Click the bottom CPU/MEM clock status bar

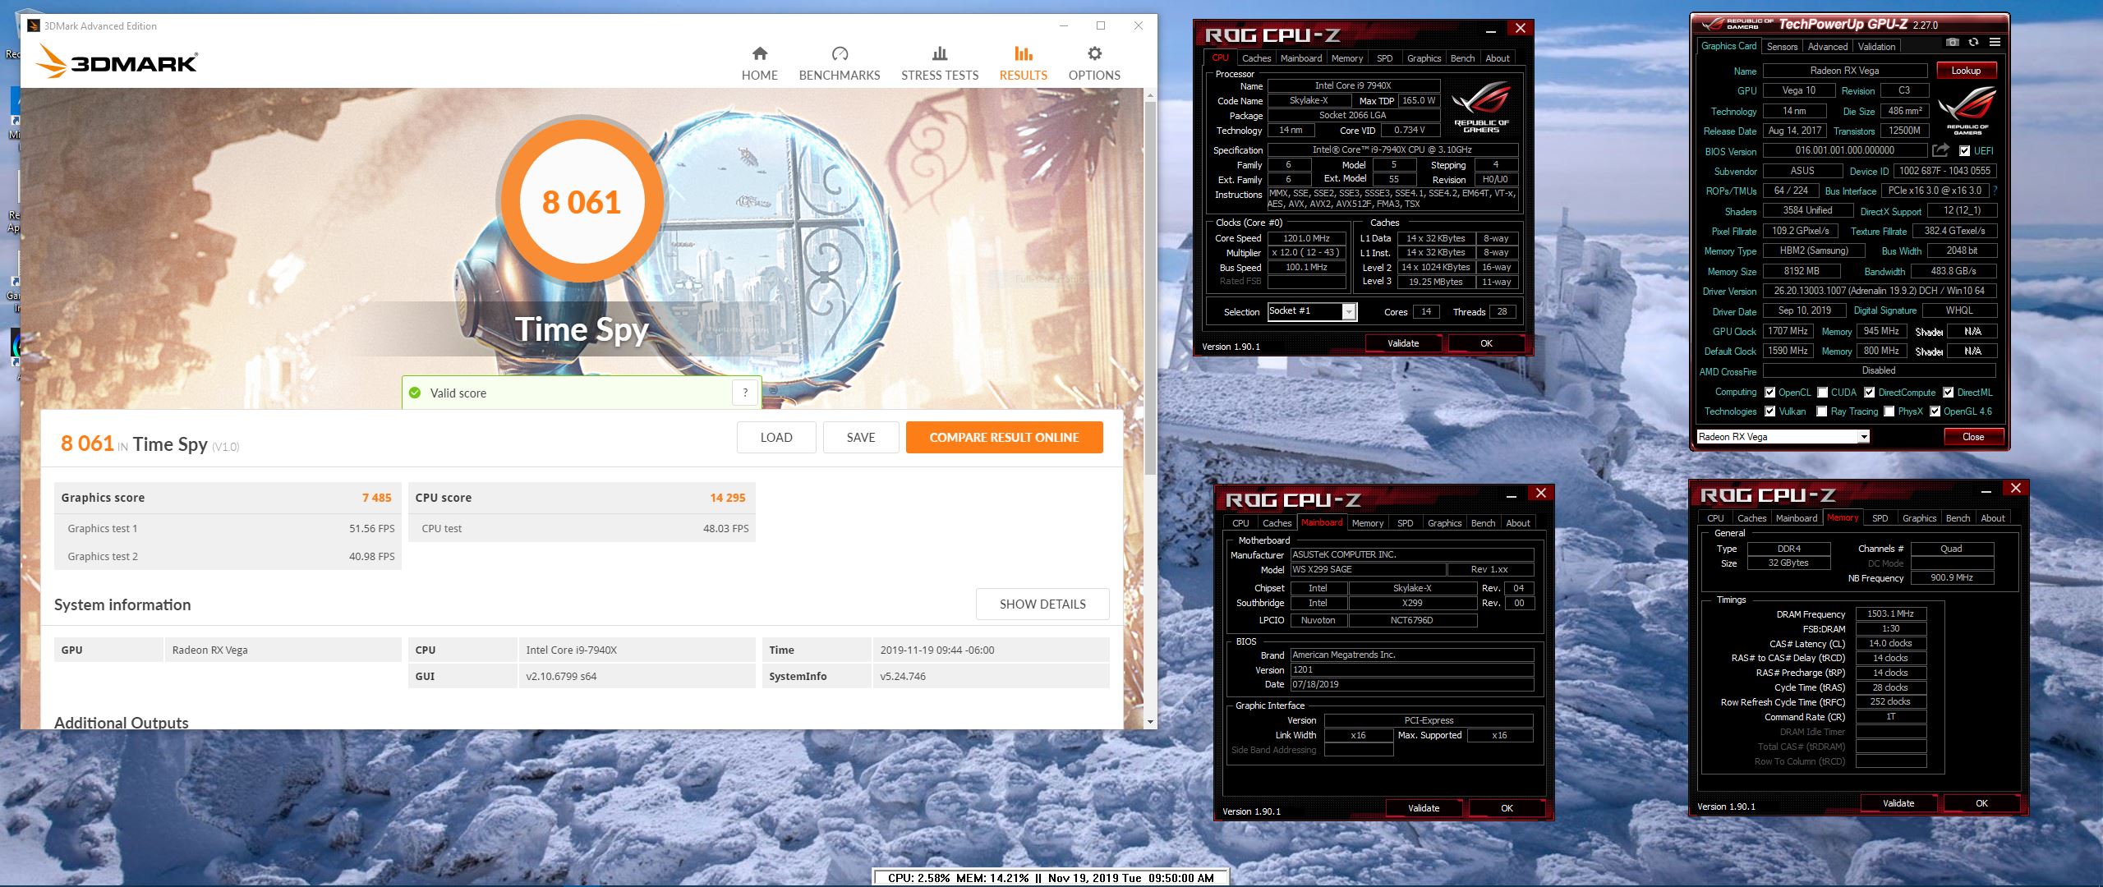(1050, 877)
